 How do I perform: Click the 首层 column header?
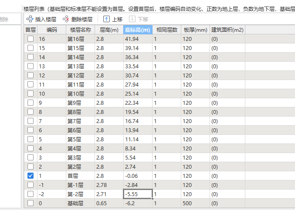pos(31,30)
